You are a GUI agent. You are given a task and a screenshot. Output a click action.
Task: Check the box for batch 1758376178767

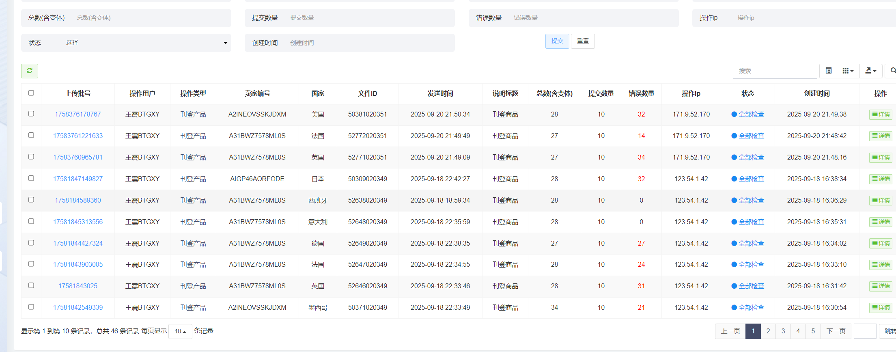(x=31, y=114)
